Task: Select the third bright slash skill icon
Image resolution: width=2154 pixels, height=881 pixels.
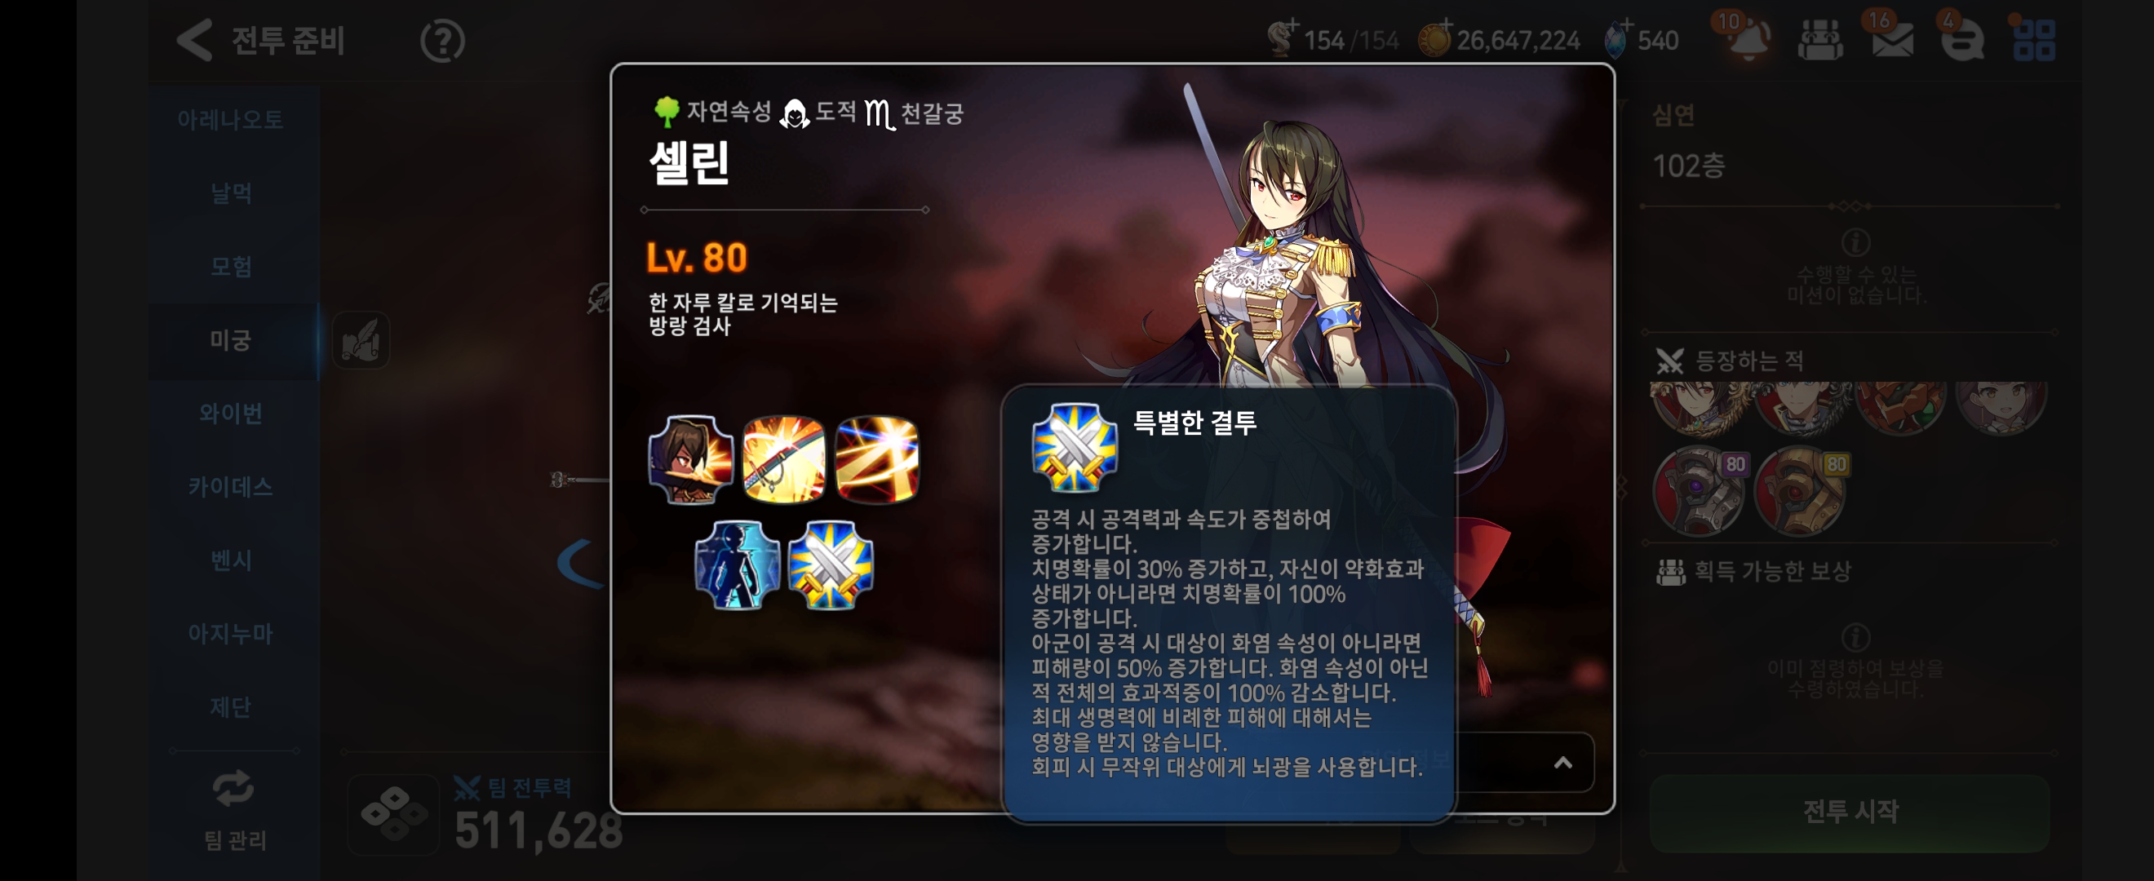Action: tap(877, 460)
